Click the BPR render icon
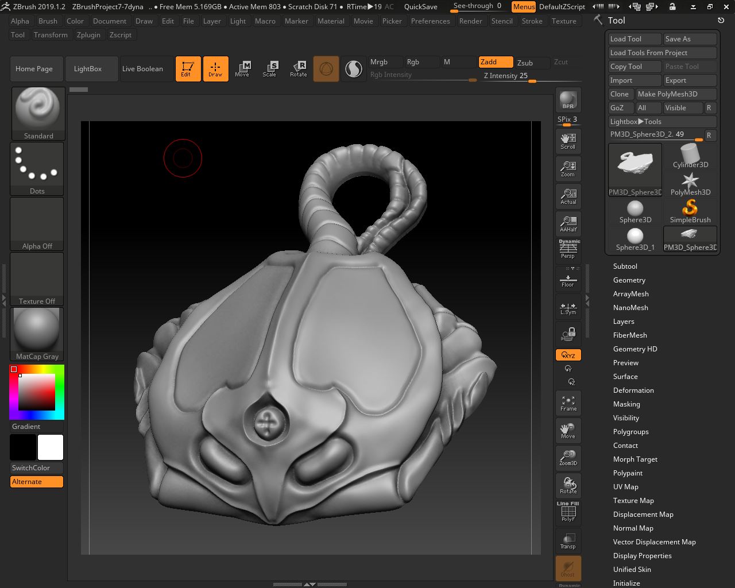This screenshot has height=588, width=735. coord(568,100)
